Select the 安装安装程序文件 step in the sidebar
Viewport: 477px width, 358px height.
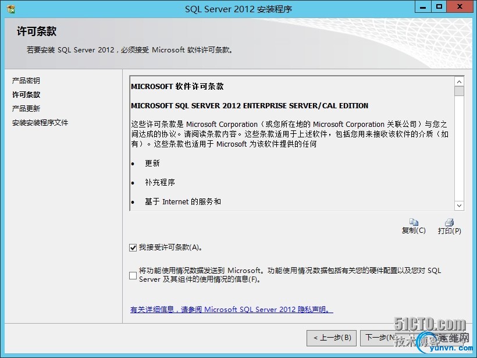[40, 123]
